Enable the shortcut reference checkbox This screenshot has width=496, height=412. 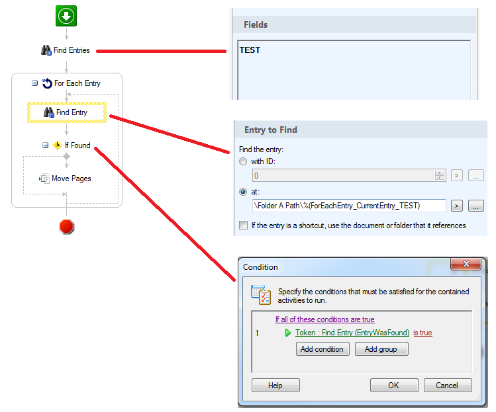pos(243,226)
